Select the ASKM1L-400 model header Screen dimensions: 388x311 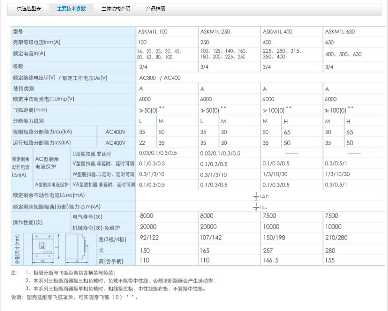coord(277,31)
